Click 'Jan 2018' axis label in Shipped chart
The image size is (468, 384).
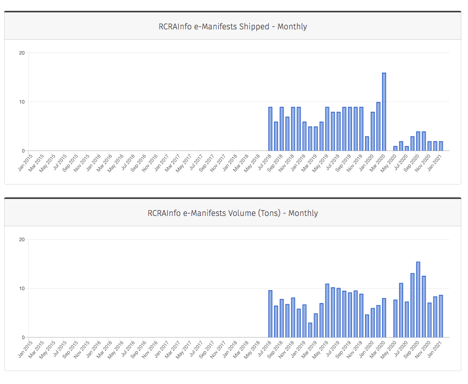tap(230, 162)
